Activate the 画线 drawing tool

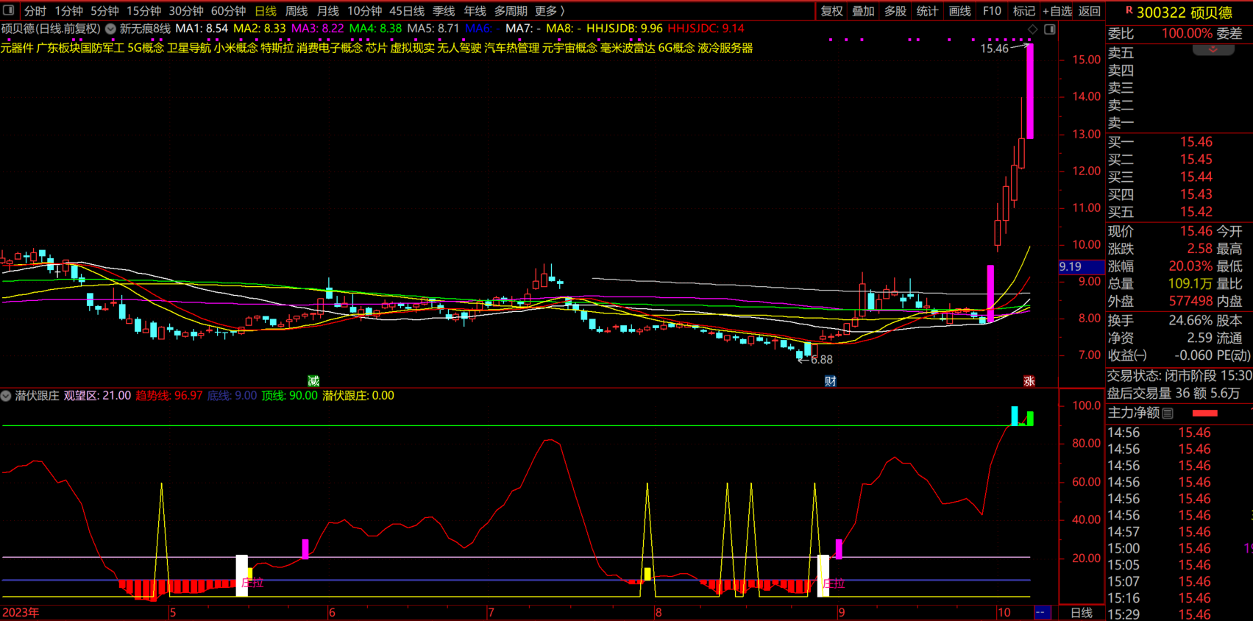(959, 11)
